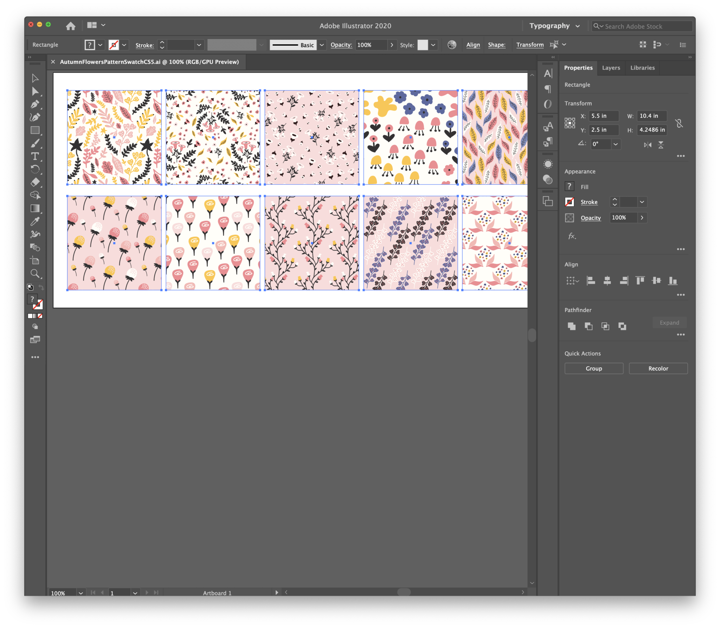
Task: Open the rotation angle dropdown
Action: 616,144
